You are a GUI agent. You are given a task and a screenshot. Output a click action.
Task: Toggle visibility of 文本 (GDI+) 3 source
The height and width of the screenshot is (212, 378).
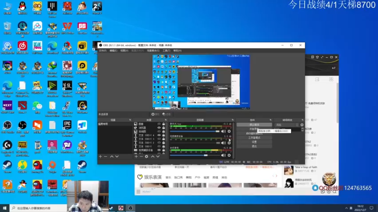[x=159, y=139]
